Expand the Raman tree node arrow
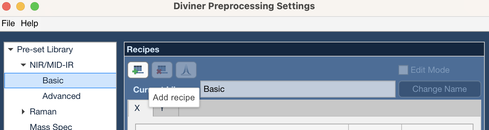 23,112
